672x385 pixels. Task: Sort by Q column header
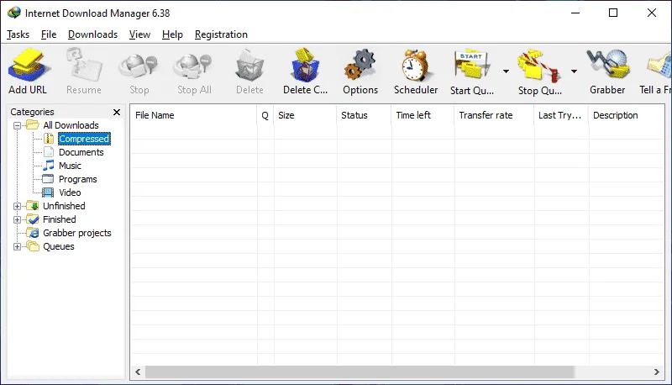tap(265, 115)
